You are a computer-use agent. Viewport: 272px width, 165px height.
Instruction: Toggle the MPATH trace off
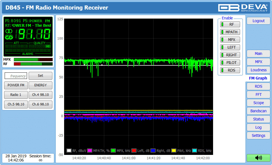click(230, 32)
